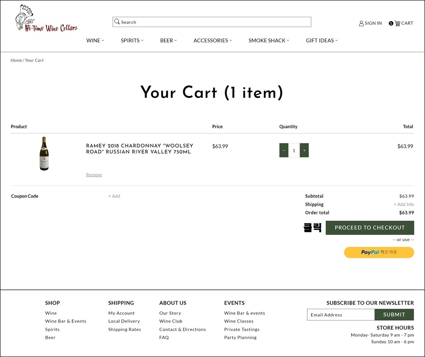Click the search magnifier icon

tap(117, 22)
